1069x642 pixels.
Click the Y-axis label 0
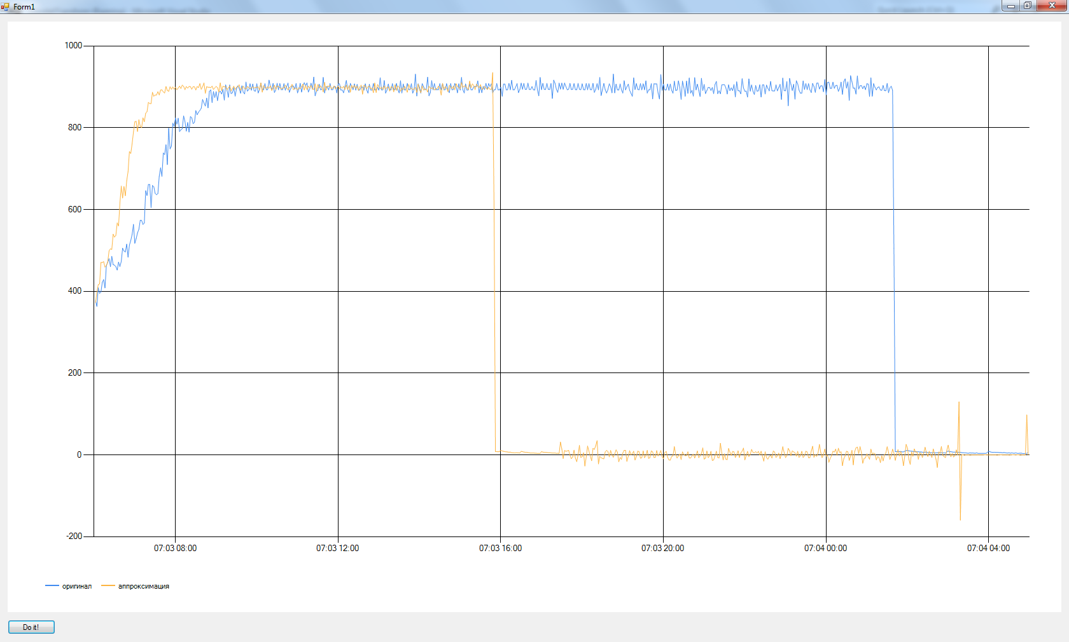80,454
